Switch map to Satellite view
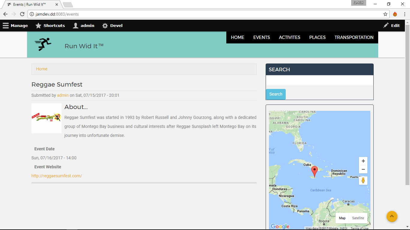The height and width of the screenshot is (230, 410). pos(358,218)
